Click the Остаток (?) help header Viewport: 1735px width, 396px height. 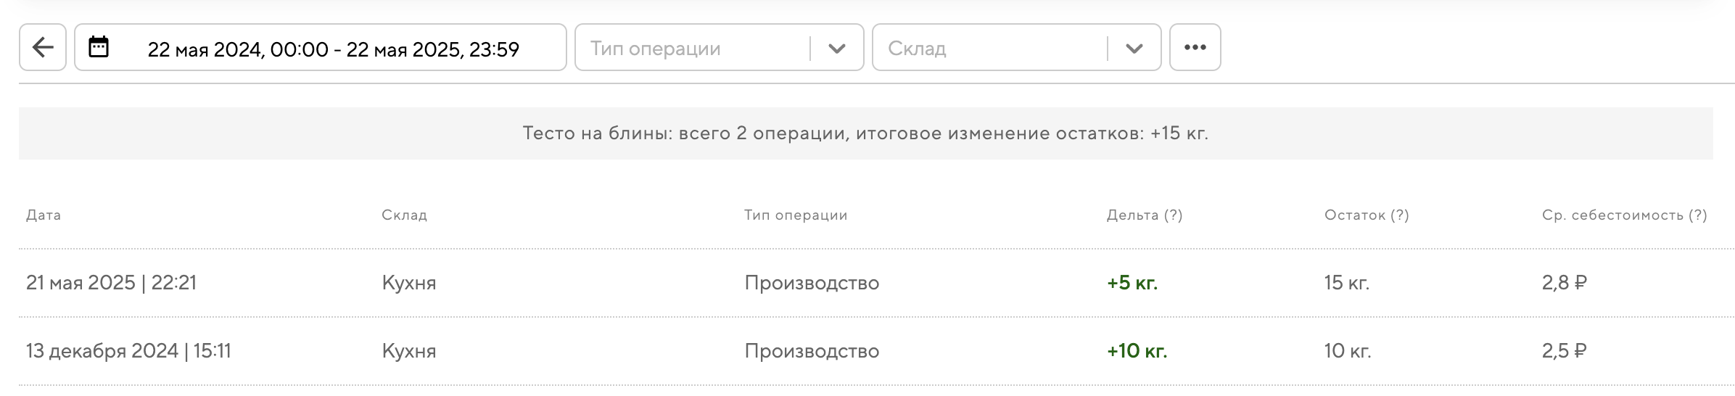[x=1367, y=215]
